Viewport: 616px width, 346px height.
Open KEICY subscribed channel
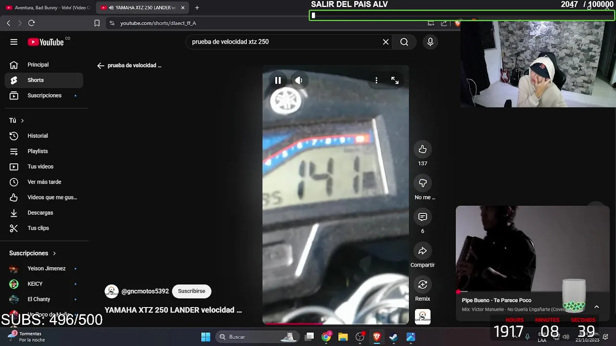[44, 284]
